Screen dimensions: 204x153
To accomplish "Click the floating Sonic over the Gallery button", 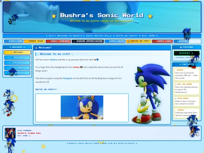I will pyautogui.click(x=12, y=72).
